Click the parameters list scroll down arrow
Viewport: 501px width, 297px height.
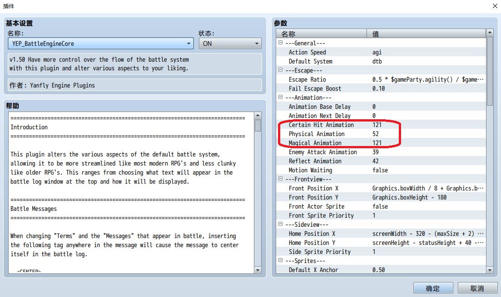(x=490, y=270)
